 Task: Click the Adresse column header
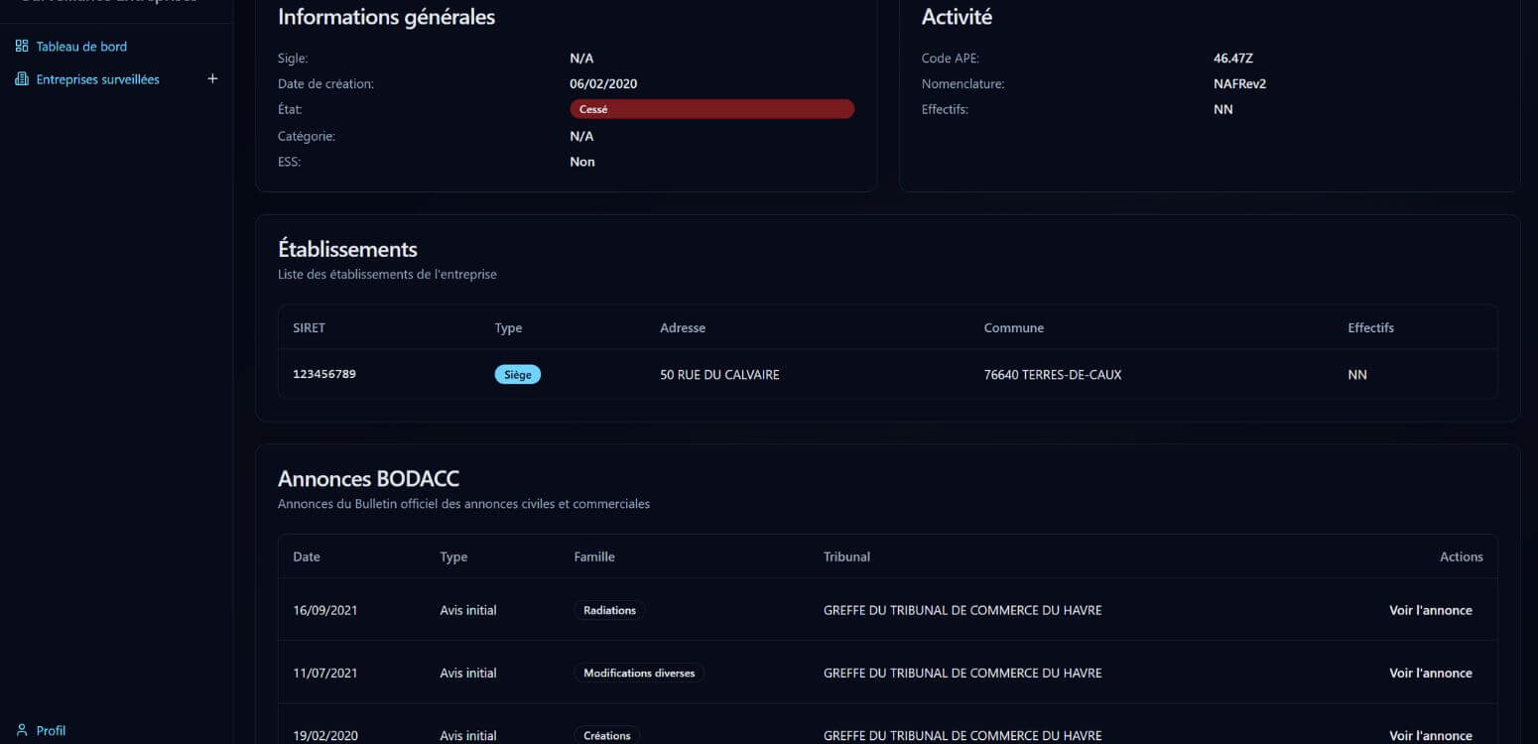click(683, 327)
